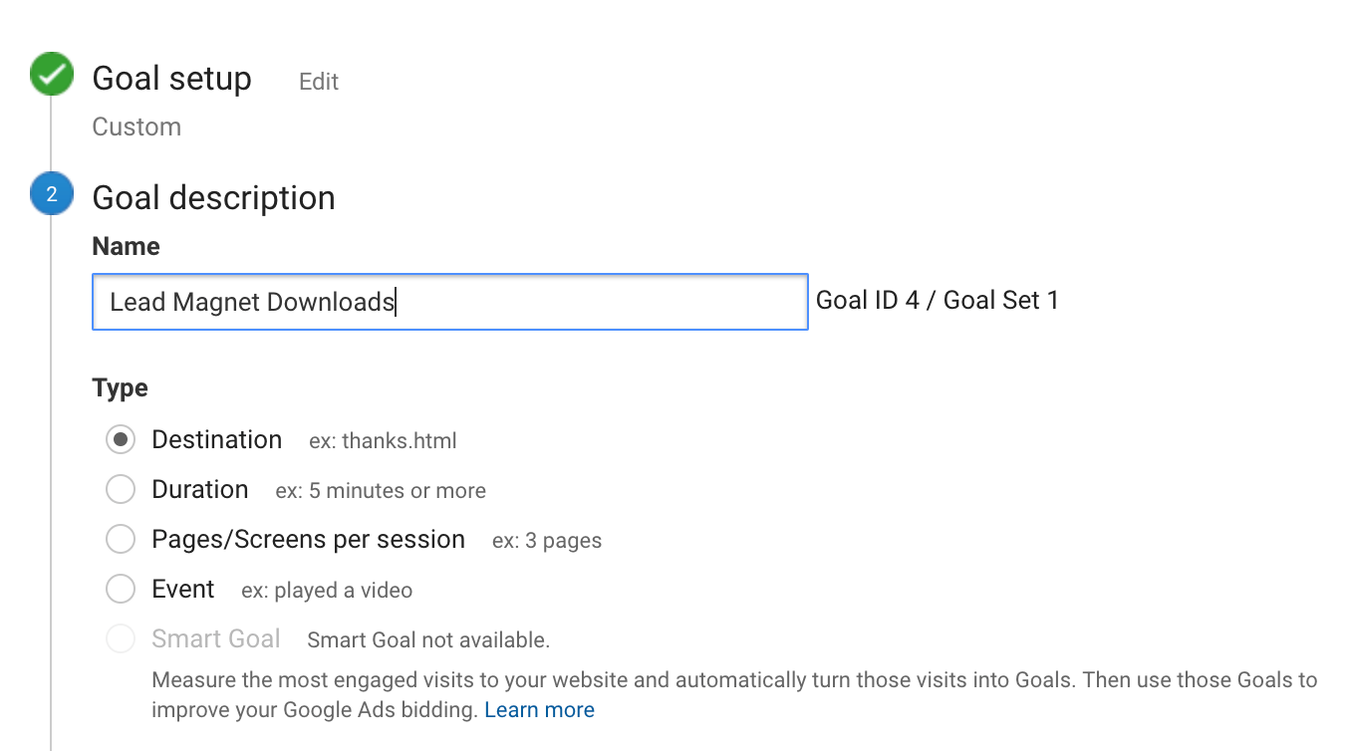Click the ex: 5 minutes or more hint
Screen dimensions: 1349x751
pos(381,491)
